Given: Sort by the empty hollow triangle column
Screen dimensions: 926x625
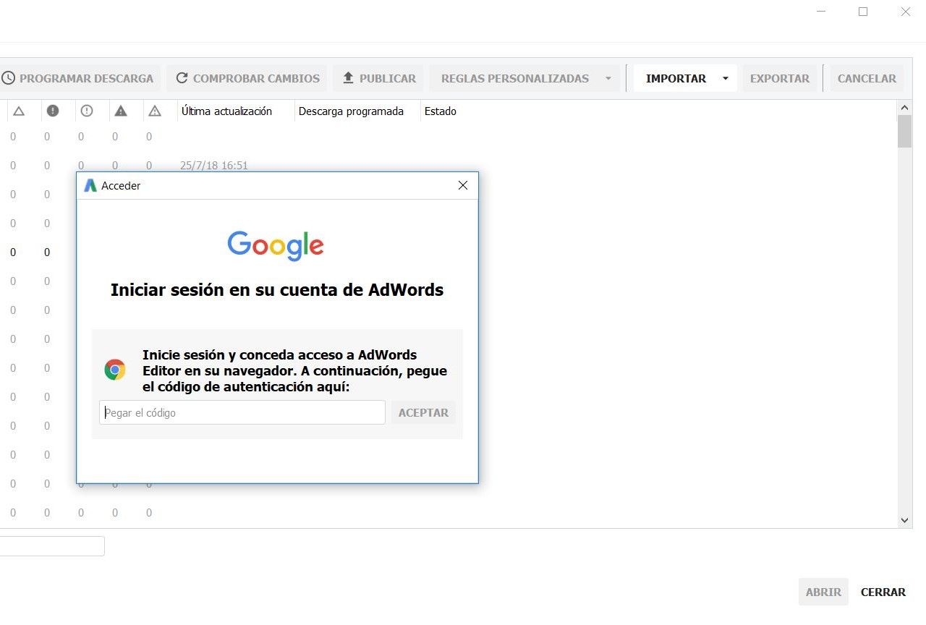Looking at the screenshot, I should 19,111.
